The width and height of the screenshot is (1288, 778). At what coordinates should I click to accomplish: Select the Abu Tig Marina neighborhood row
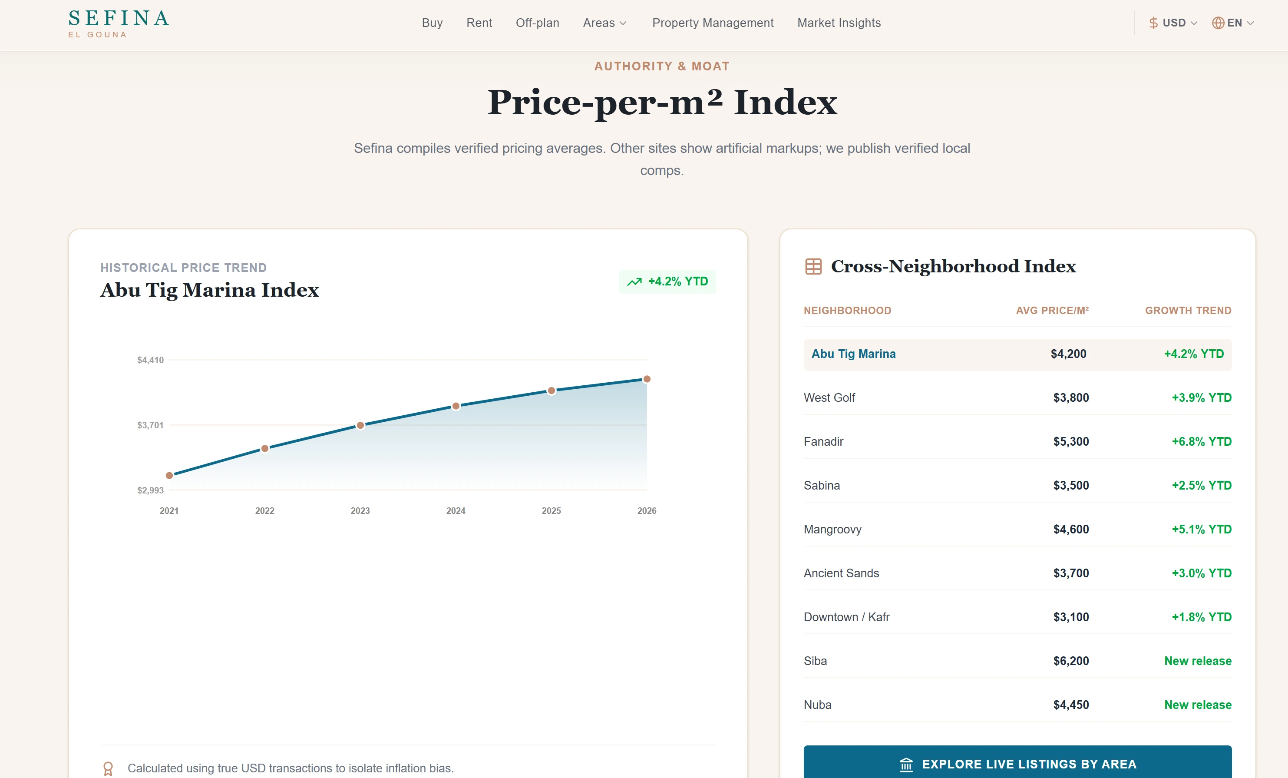[x=1017, y=354]
